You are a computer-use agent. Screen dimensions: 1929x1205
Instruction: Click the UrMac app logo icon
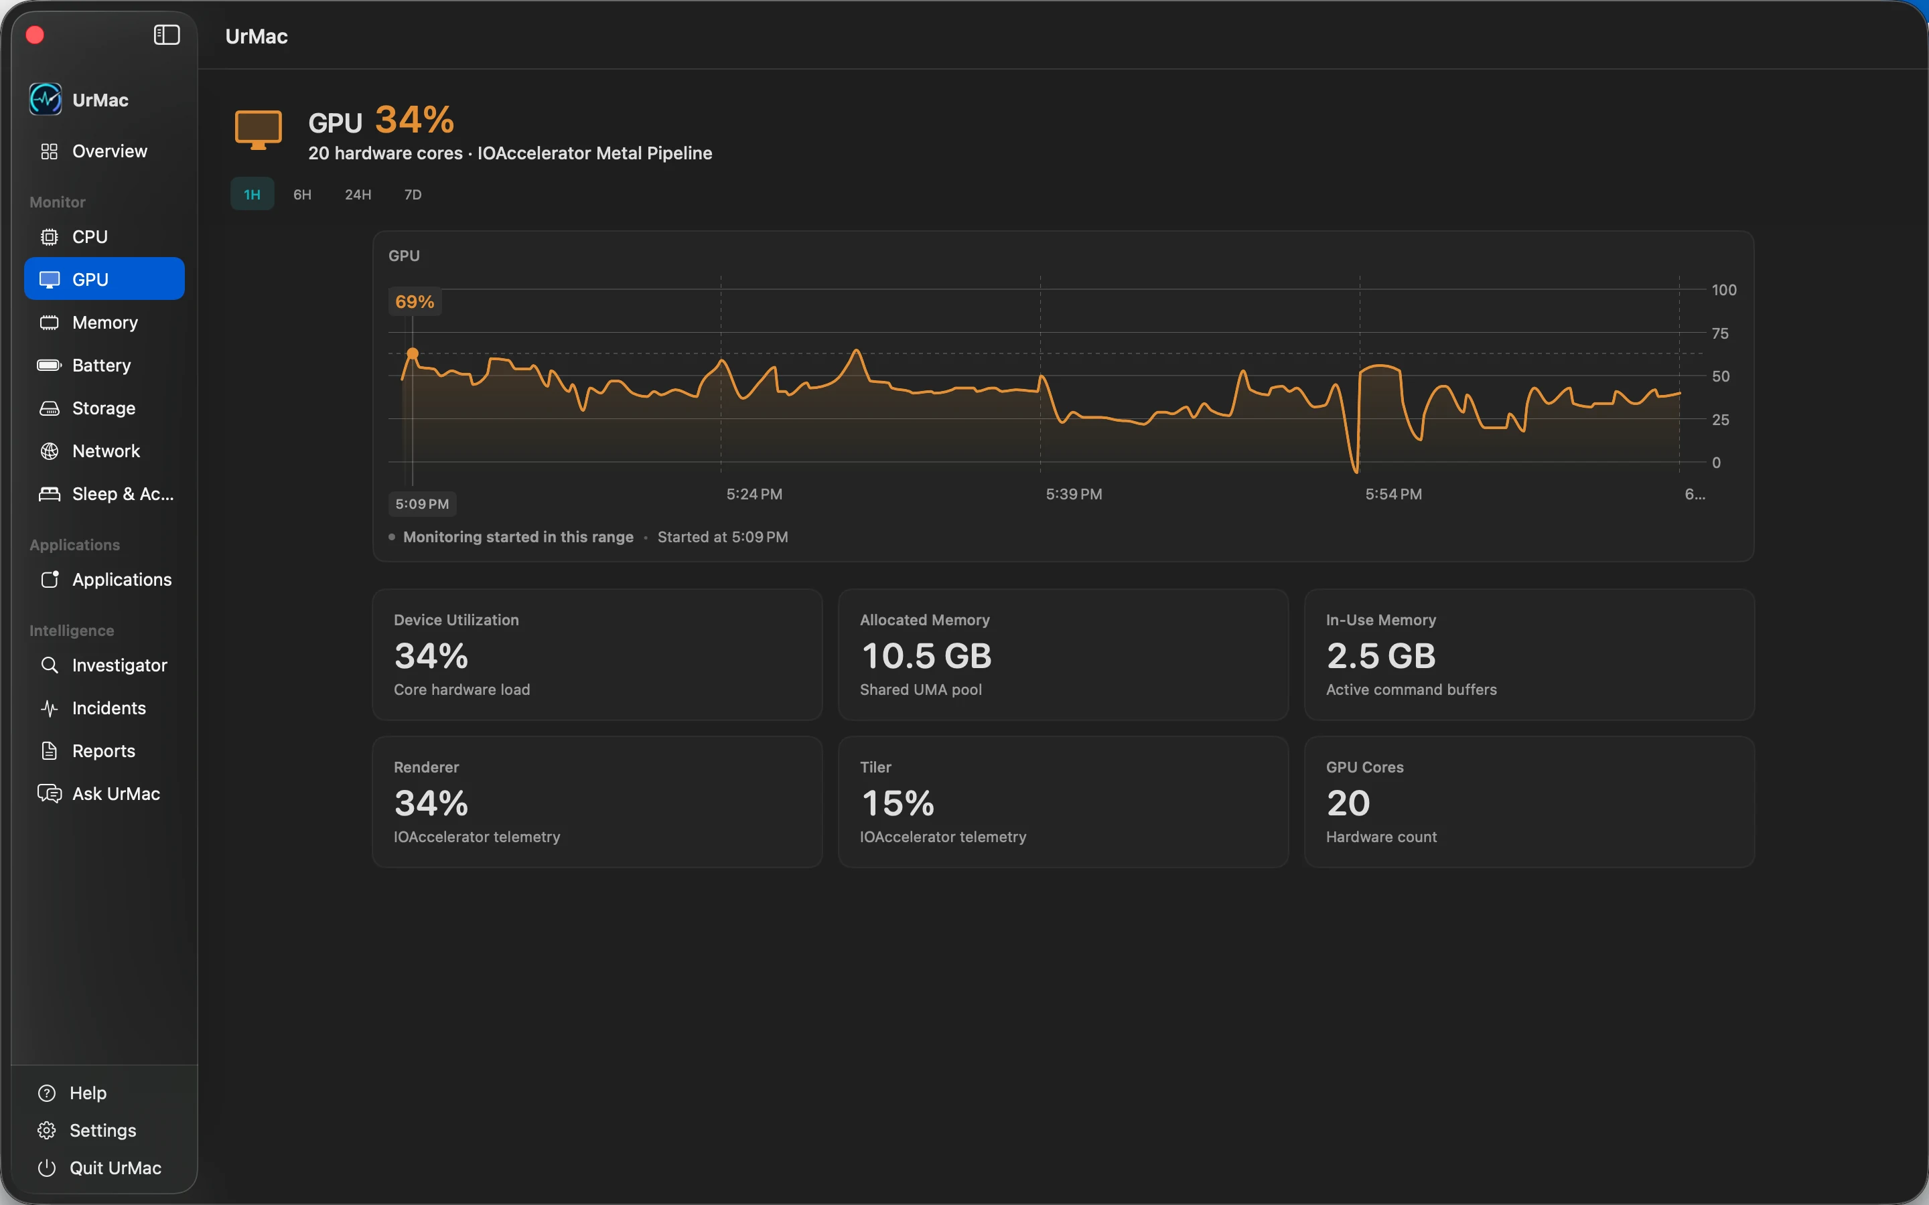46,100
